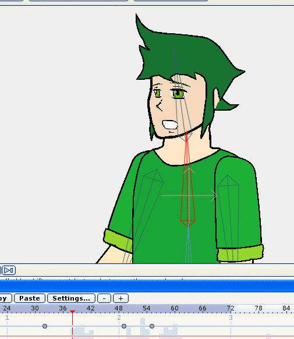Jump to frame 60 on ruler
Screen dimensions: 294x339
pos(174,308)
